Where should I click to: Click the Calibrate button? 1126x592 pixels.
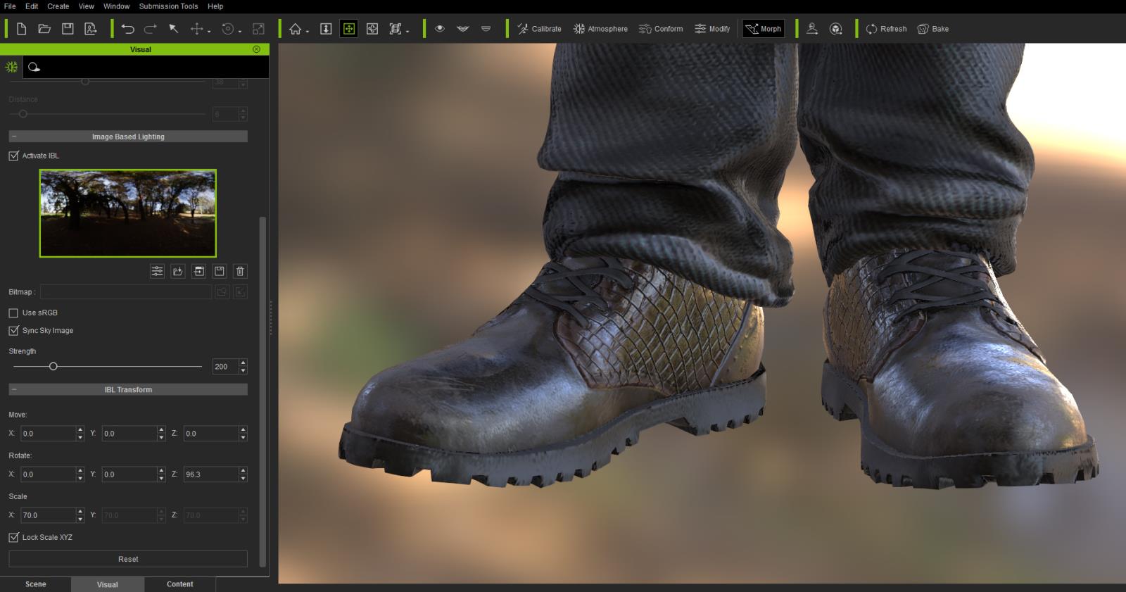(540, 29)
